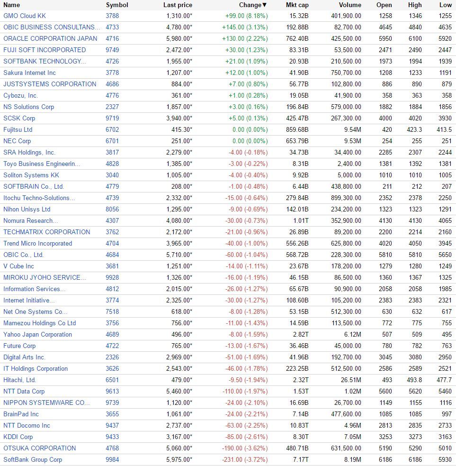Select the 10.83T market cap value
Viewport: 456px width, 467px height.
pos(299,426)
